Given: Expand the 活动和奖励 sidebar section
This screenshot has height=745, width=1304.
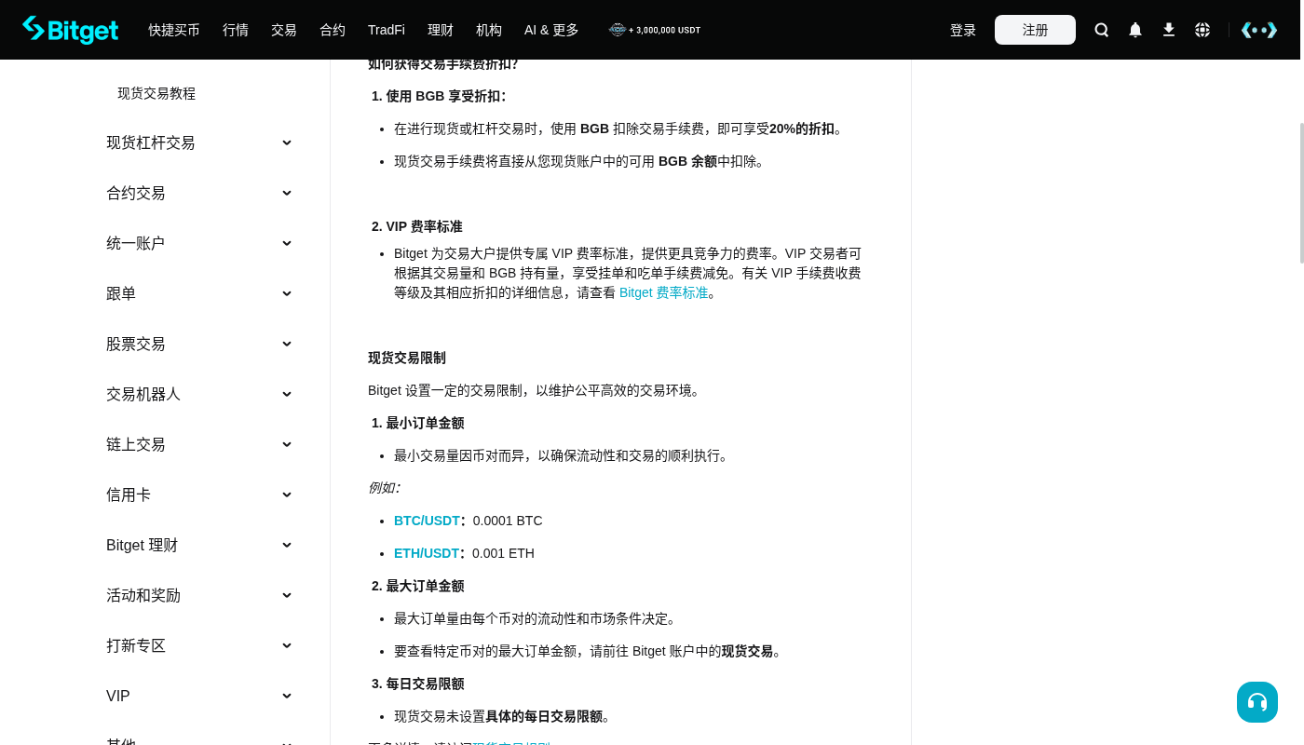Looking at the screenshot, I should (199, 595).
